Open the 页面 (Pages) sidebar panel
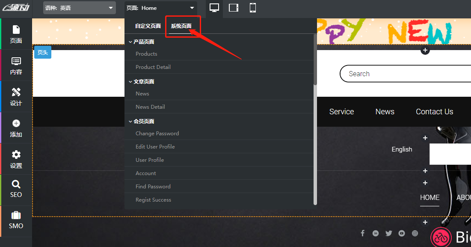 pyautogui.click(x=16, y=34)
